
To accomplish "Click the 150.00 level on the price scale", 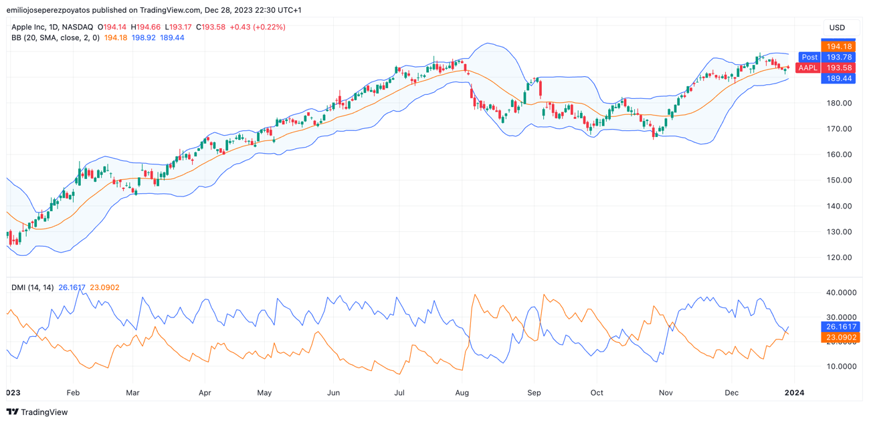I will (839, 180).
